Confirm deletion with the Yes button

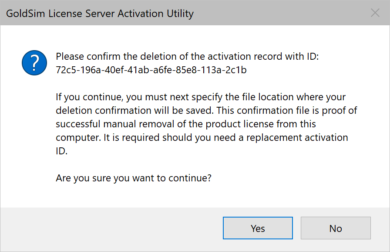coord(258,228)
